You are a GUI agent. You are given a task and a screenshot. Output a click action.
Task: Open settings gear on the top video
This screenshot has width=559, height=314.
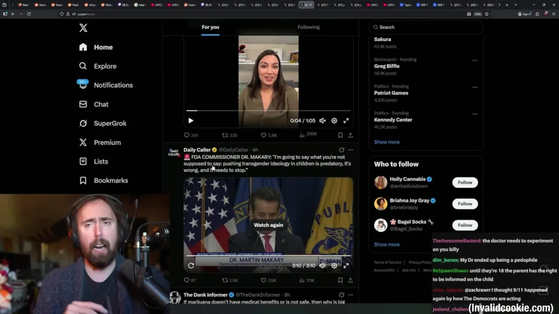click(x=334, y=121)
